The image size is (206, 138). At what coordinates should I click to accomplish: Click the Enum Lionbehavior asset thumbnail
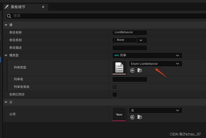tap(119, 68)
